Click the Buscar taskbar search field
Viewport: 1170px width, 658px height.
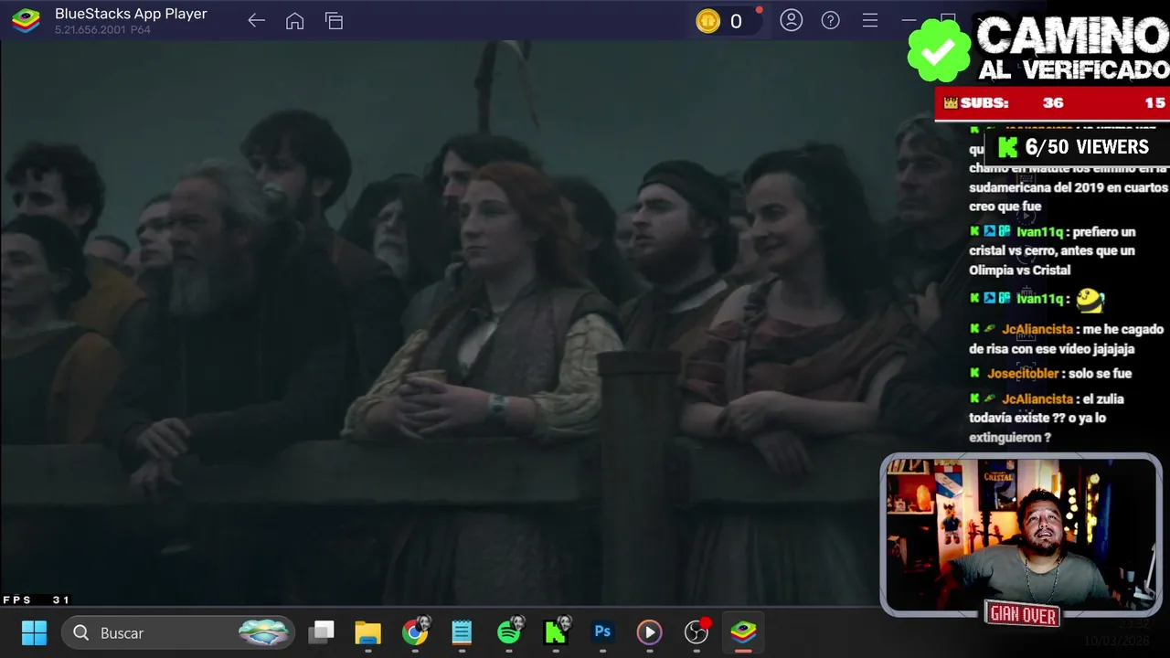point(179,632)
